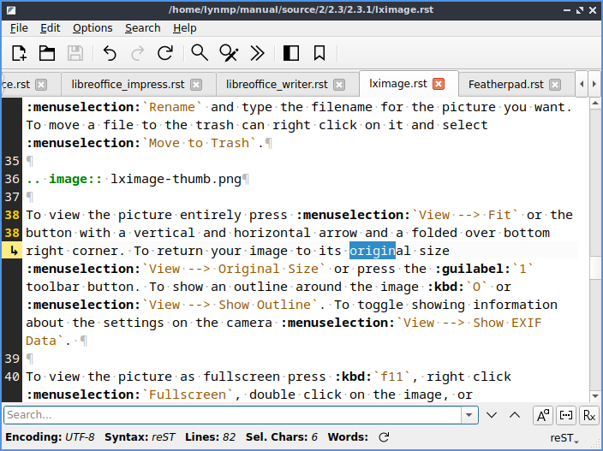Open a file using the folder icon
Screen dimensions: 603x451
(47, 53)
